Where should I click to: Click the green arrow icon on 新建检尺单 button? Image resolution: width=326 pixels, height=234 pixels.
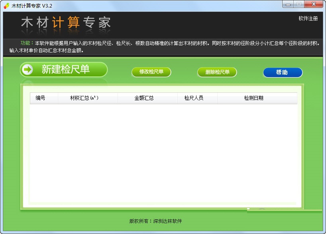[27, 69]
